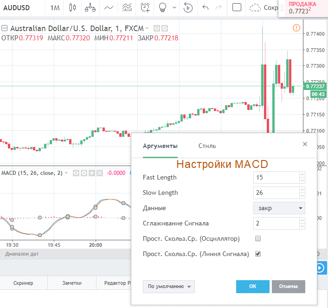
Task: Open the indicators line icon
Action: coord(109,7)
